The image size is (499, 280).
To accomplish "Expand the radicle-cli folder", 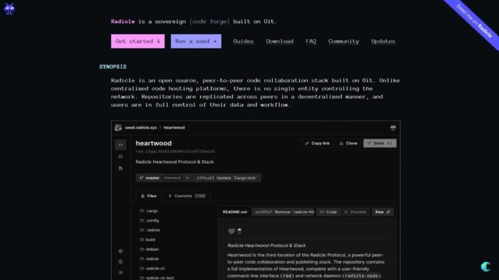I will pyautogui.click(x=152, y=269).
